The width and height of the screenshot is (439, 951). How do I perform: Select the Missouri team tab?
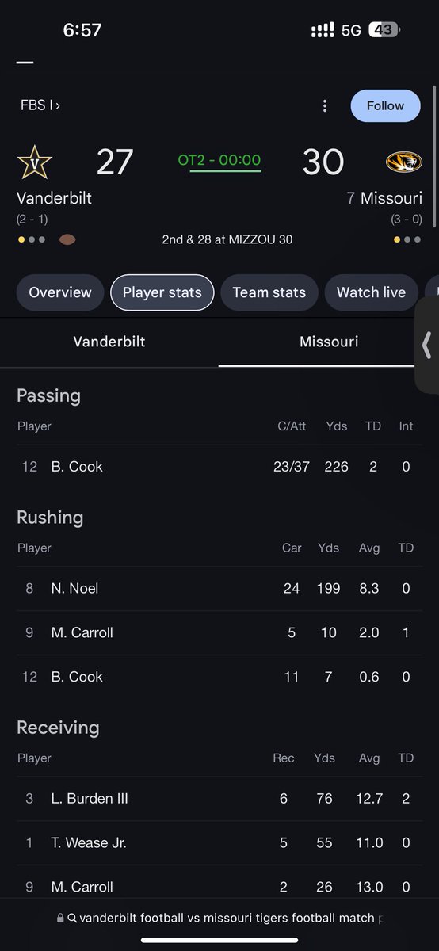click(x=329, y=342)
